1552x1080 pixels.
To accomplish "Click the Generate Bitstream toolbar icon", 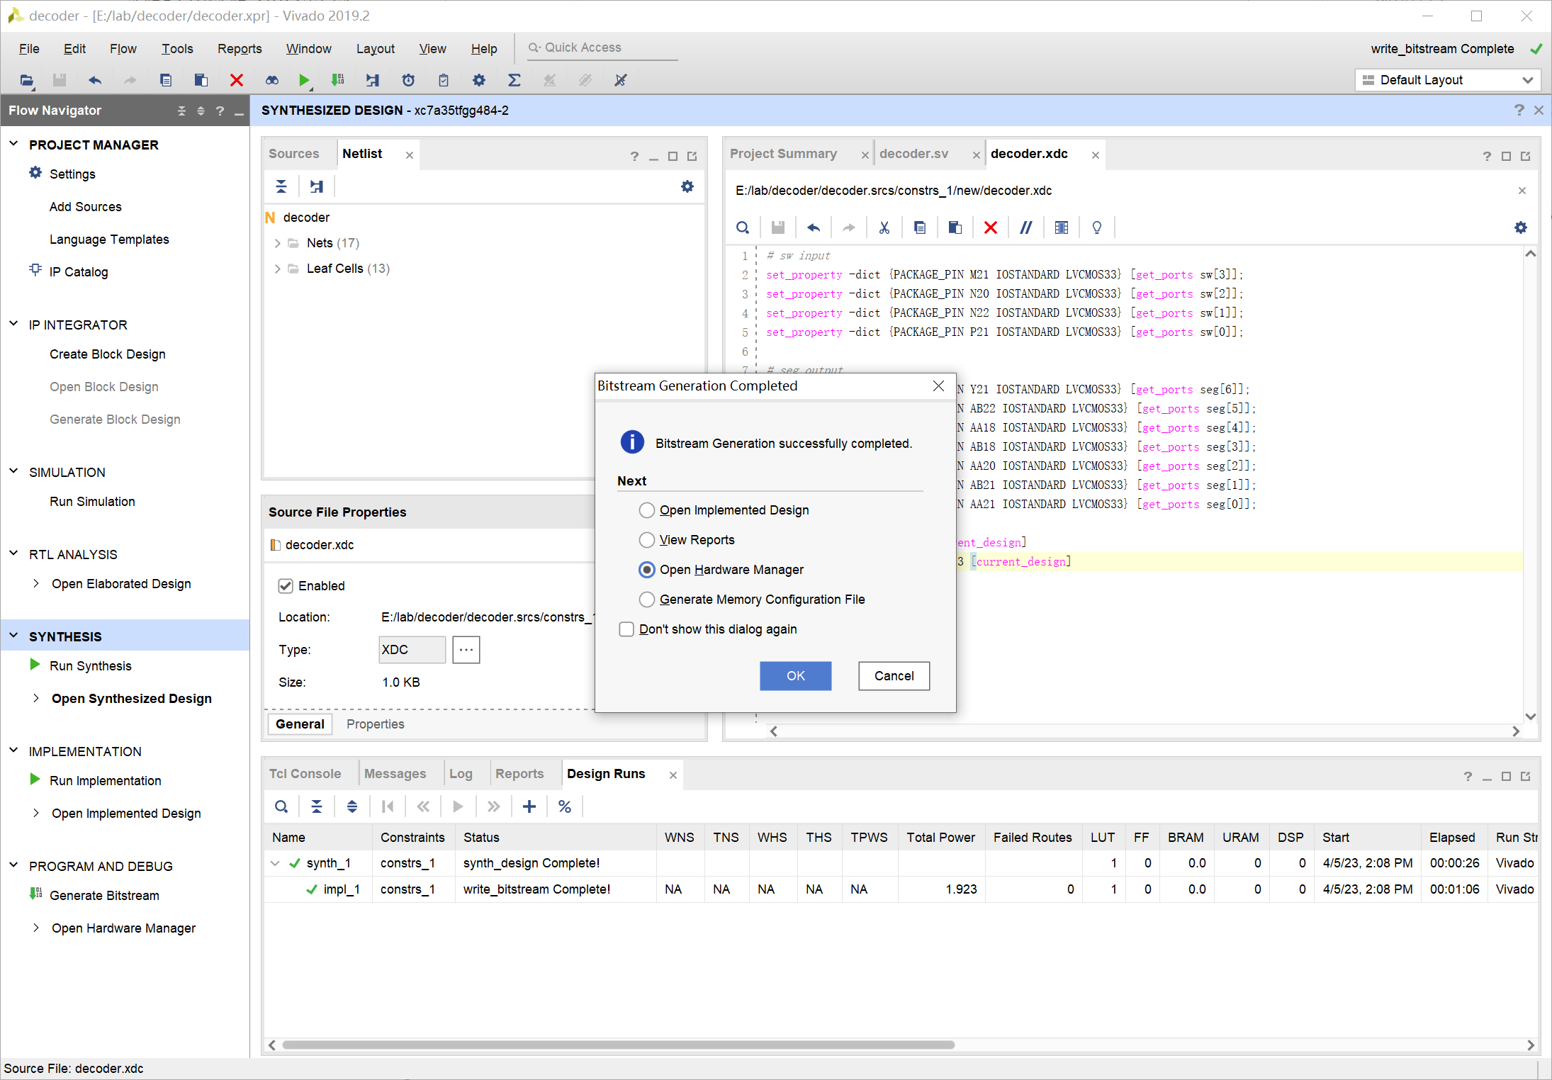I will coord(338,80).
